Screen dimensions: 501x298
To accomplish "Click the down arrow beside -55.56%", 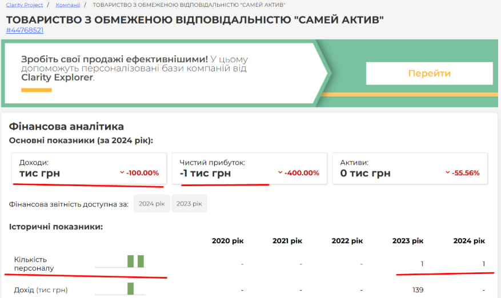I will (x=447, y=173).
